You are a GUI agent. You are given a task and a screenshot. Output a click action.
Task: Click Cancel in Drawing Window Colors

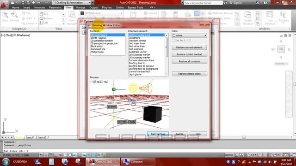tap(179, 134)
